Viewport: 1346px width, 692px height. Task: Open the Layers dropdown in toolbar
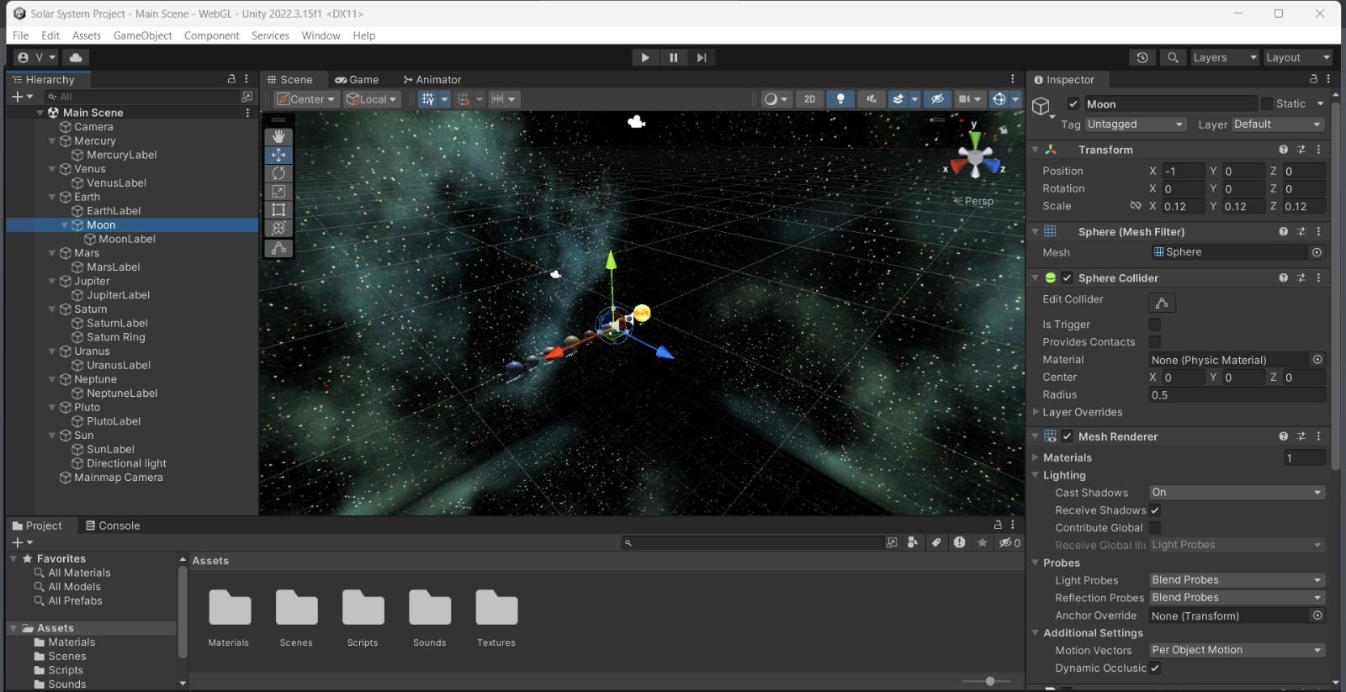1224,57
